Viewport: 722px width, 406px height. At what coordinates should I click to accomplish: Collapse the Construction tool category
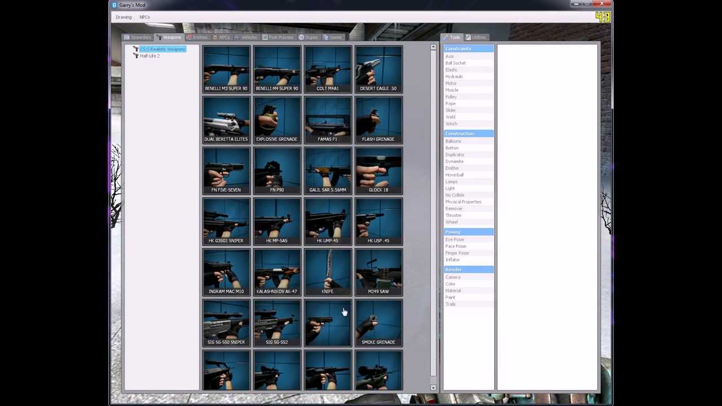(469, 134)
